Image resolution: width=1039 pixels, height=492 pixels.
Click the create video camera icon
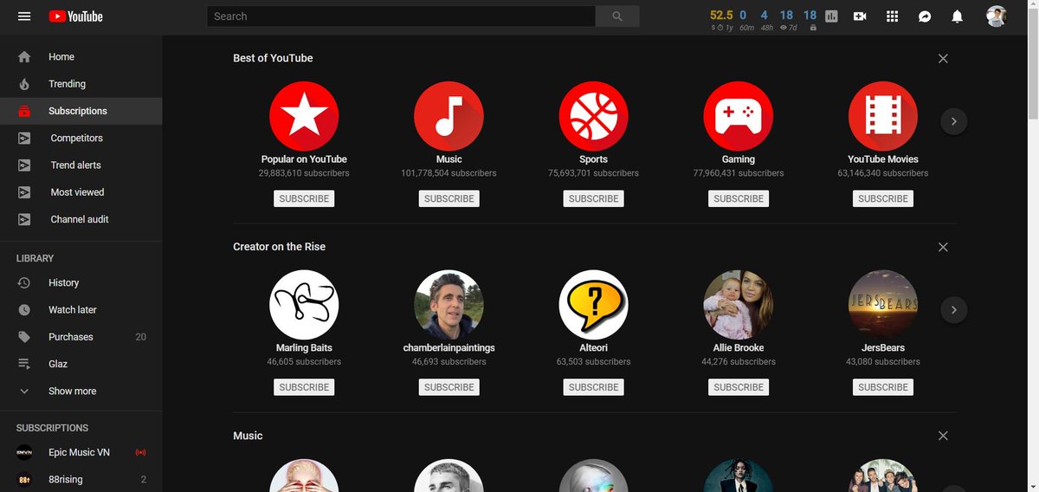860,16
